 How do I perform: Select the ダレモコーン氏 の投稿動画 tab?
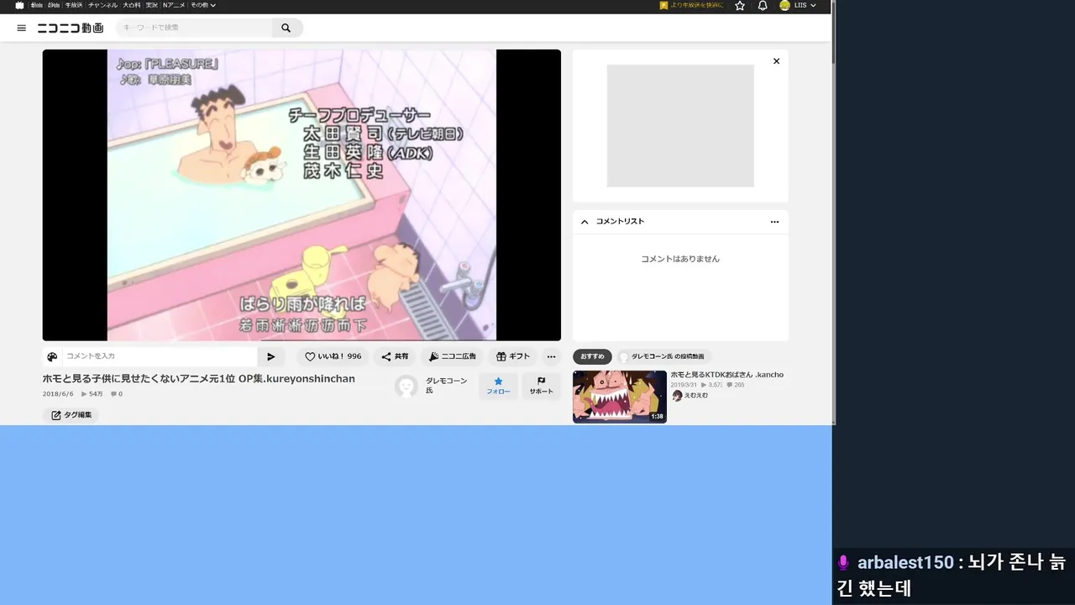click(x=663, y=356)
